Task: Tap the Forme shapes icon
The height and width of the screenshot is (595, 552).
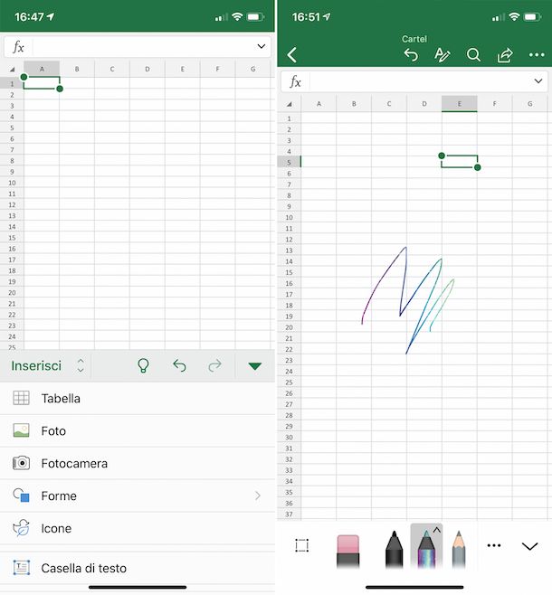Action: tap(21, 496)
